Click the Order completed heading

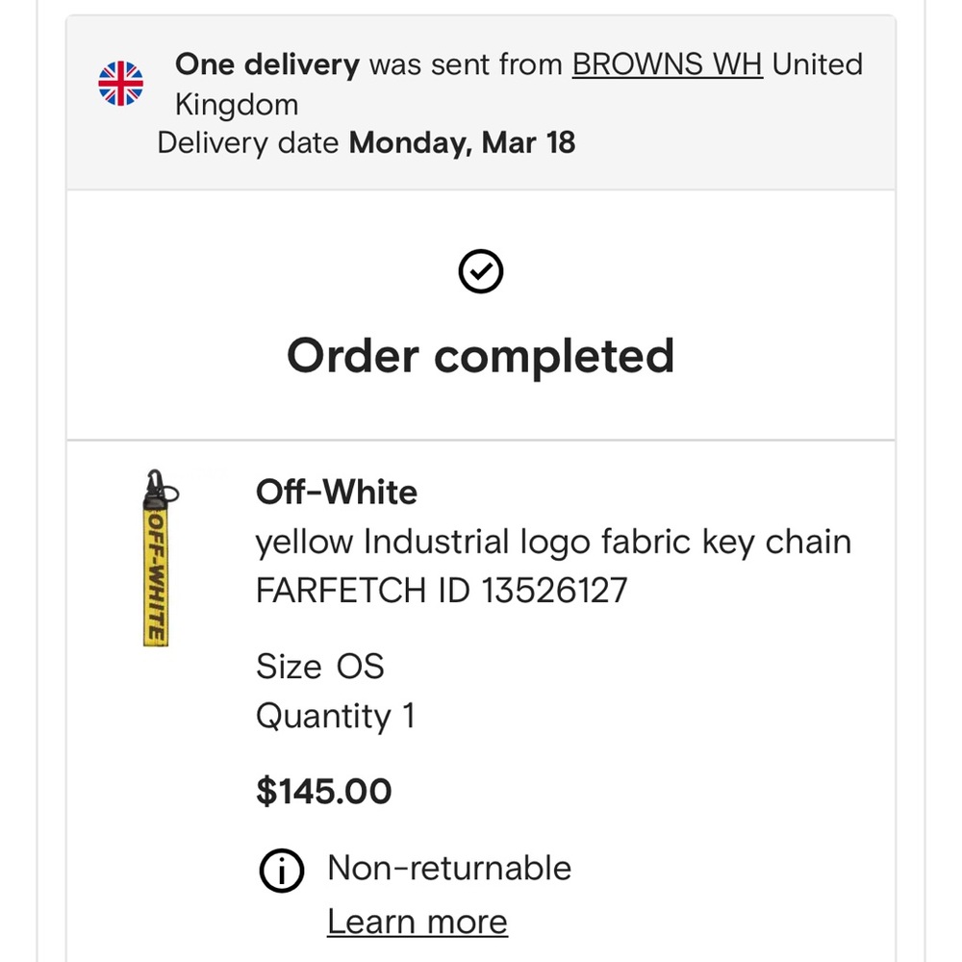pos(481,357)
